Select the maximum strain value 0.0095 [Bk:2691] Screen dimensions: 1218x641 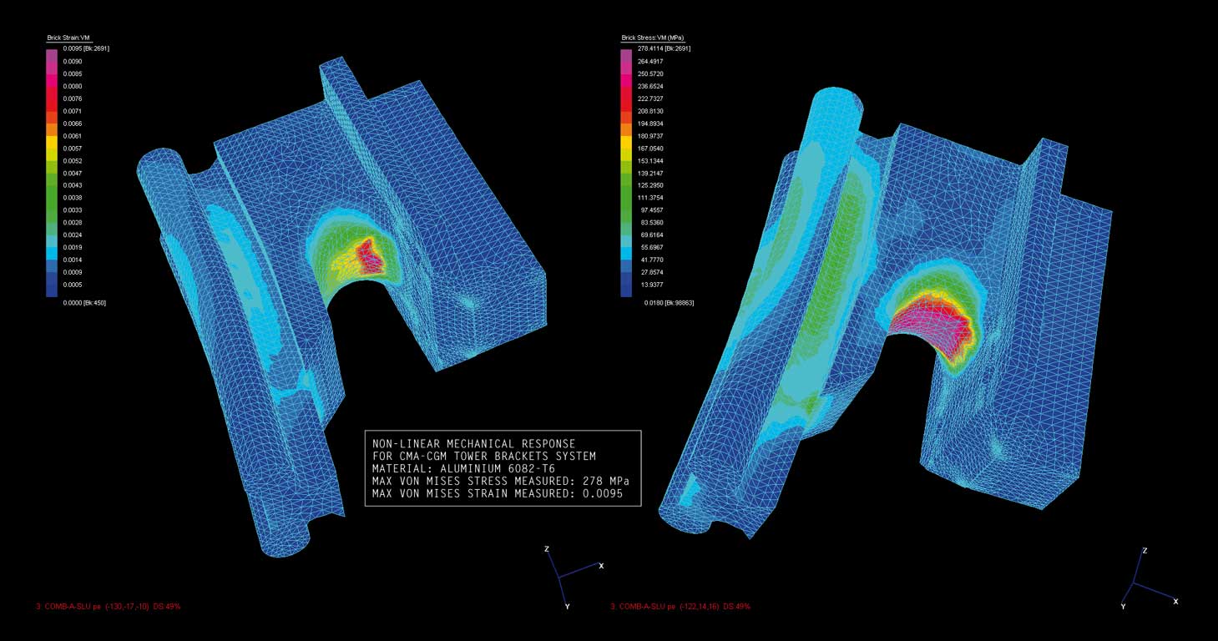86,48
